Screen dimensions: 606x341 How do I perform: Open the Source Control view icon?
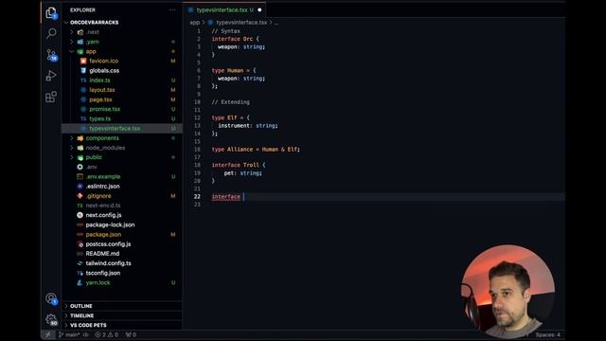tap(51, 55)
